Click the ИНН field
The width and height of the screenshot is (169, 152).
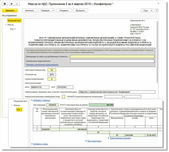40,87
